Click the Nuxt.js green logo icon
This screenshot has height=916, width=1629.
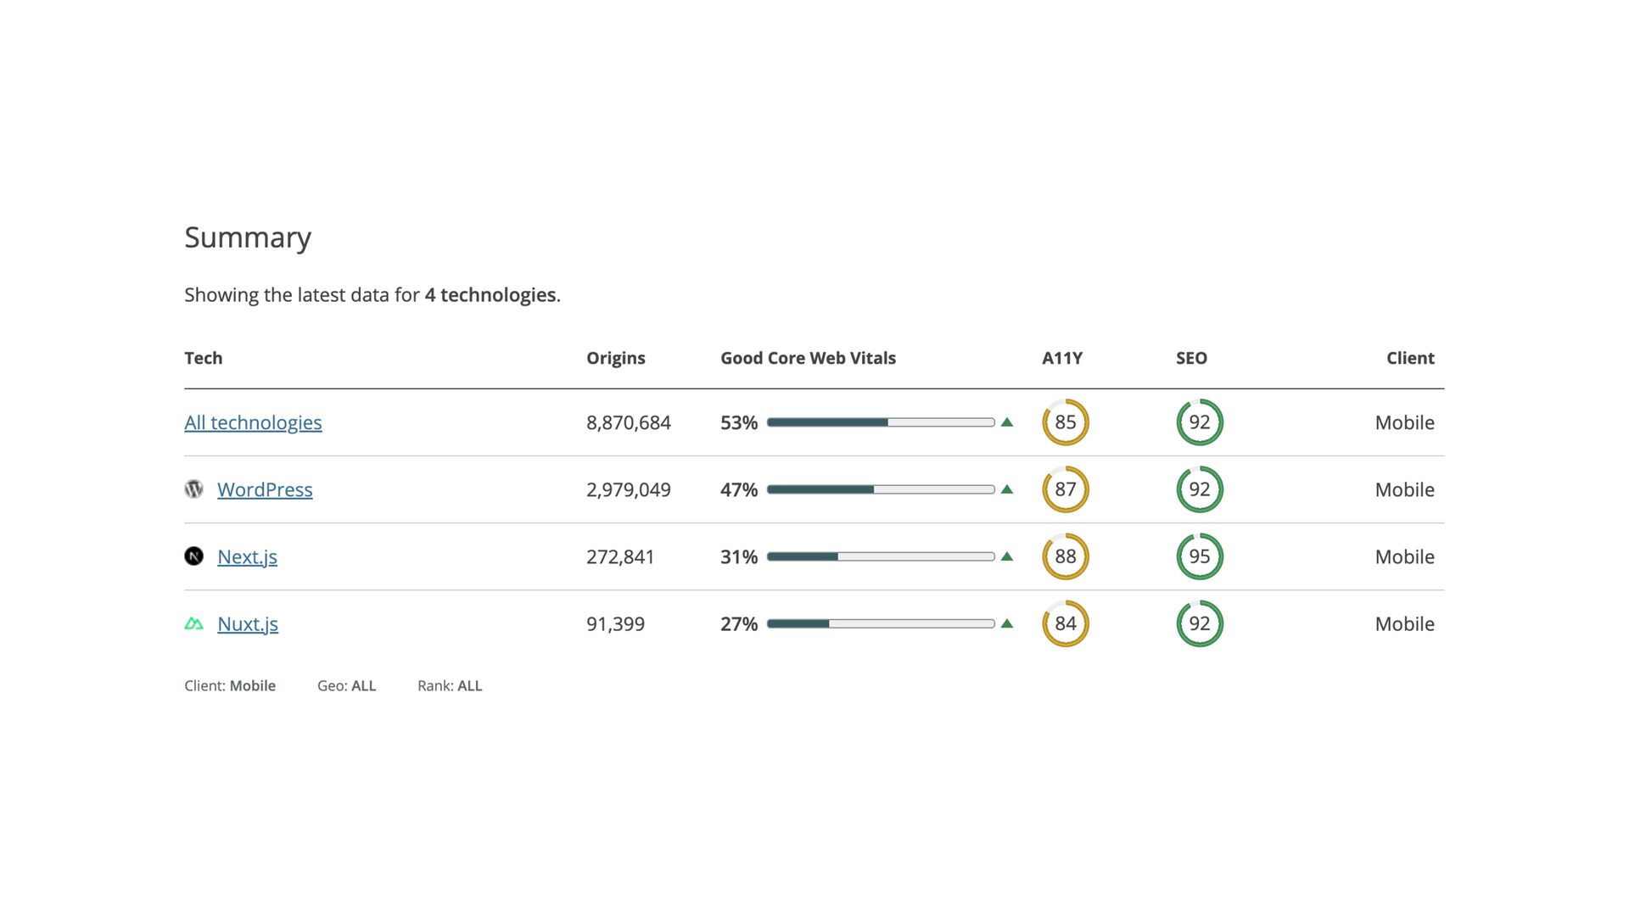point(193,624)
